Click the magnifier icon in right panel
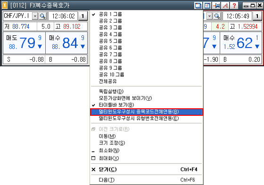The height and width of the screenshot is (185, 264). [x=217, y=16]
